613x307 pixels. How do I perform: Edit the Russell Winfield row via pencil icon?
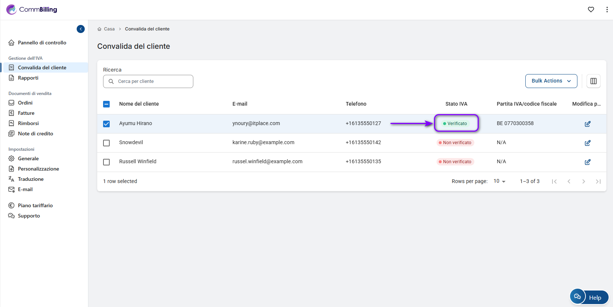click(x=587, y=162)
